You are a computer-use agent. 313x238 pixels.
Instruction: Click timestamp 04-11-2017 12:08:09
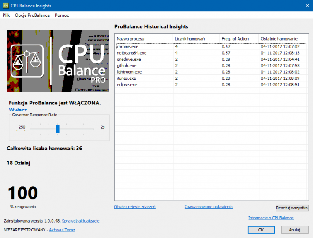point(280,78)
